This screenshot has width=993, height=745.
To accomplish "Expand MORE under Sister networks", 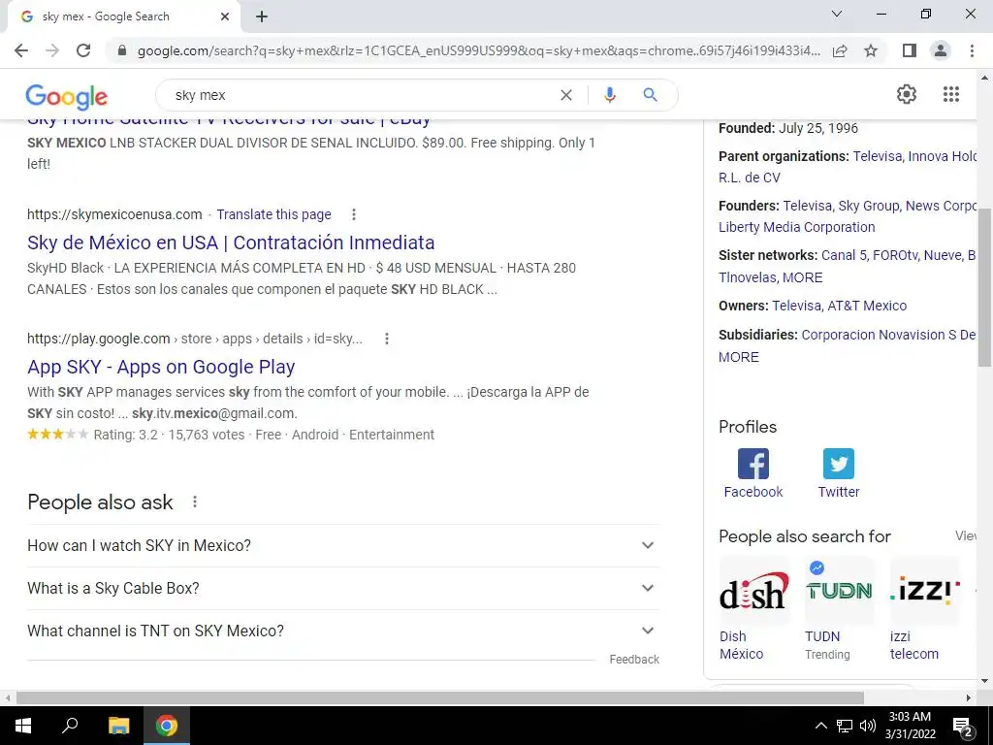I will (802, 277).
